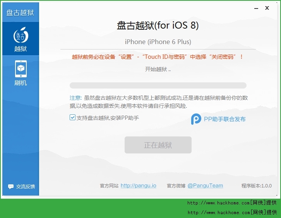Screen dimensions: 281x218
Task: Uncheck 支持盘古越狱,安装PP助手 checkbox
Action: click(72, 118)
